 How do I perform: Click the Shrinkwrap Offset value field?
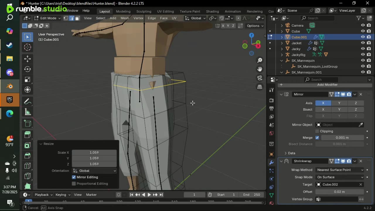[339, 192]
